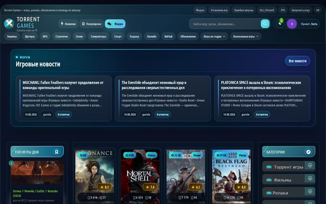326x204 pixels.
Task: Click the medal icon in Топ игры дня header
Action: [x=57, y=152]
